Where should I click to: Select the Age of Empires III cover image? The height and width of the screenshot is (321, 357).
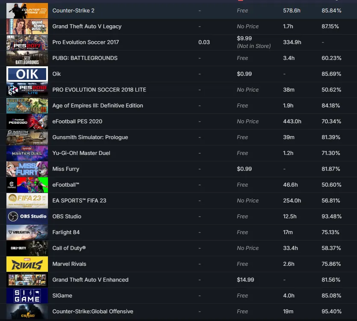click(x=27, y=106)
